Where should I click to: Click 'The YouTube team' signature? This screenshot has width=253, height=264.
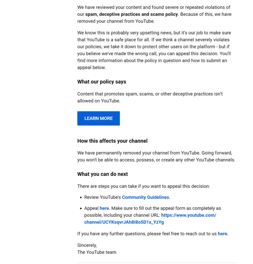[97, 252]
